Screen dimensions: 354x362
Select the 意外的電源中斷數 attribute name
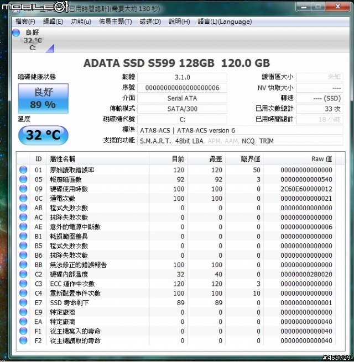pos(75,227)
